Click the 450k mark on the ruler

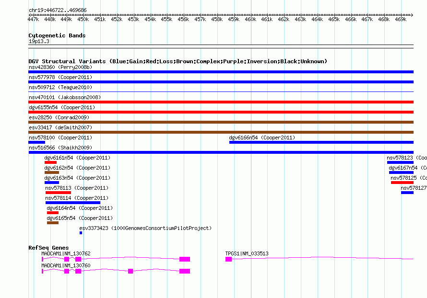(x=83, y=20)
